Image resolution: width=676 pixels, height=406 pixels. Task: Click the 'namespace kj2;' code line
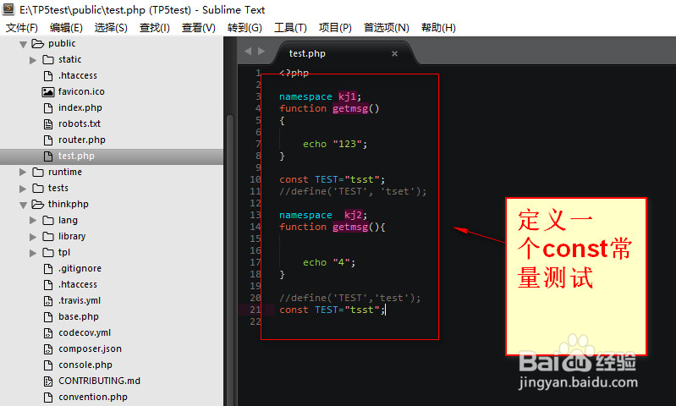323,215
